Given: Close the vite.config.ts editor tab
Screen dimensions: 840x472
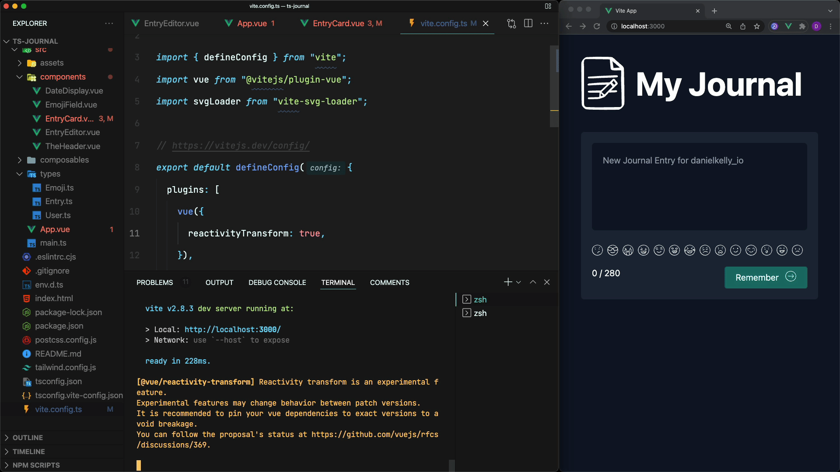Looking at the screenshot, I should [x=486, y=24].
